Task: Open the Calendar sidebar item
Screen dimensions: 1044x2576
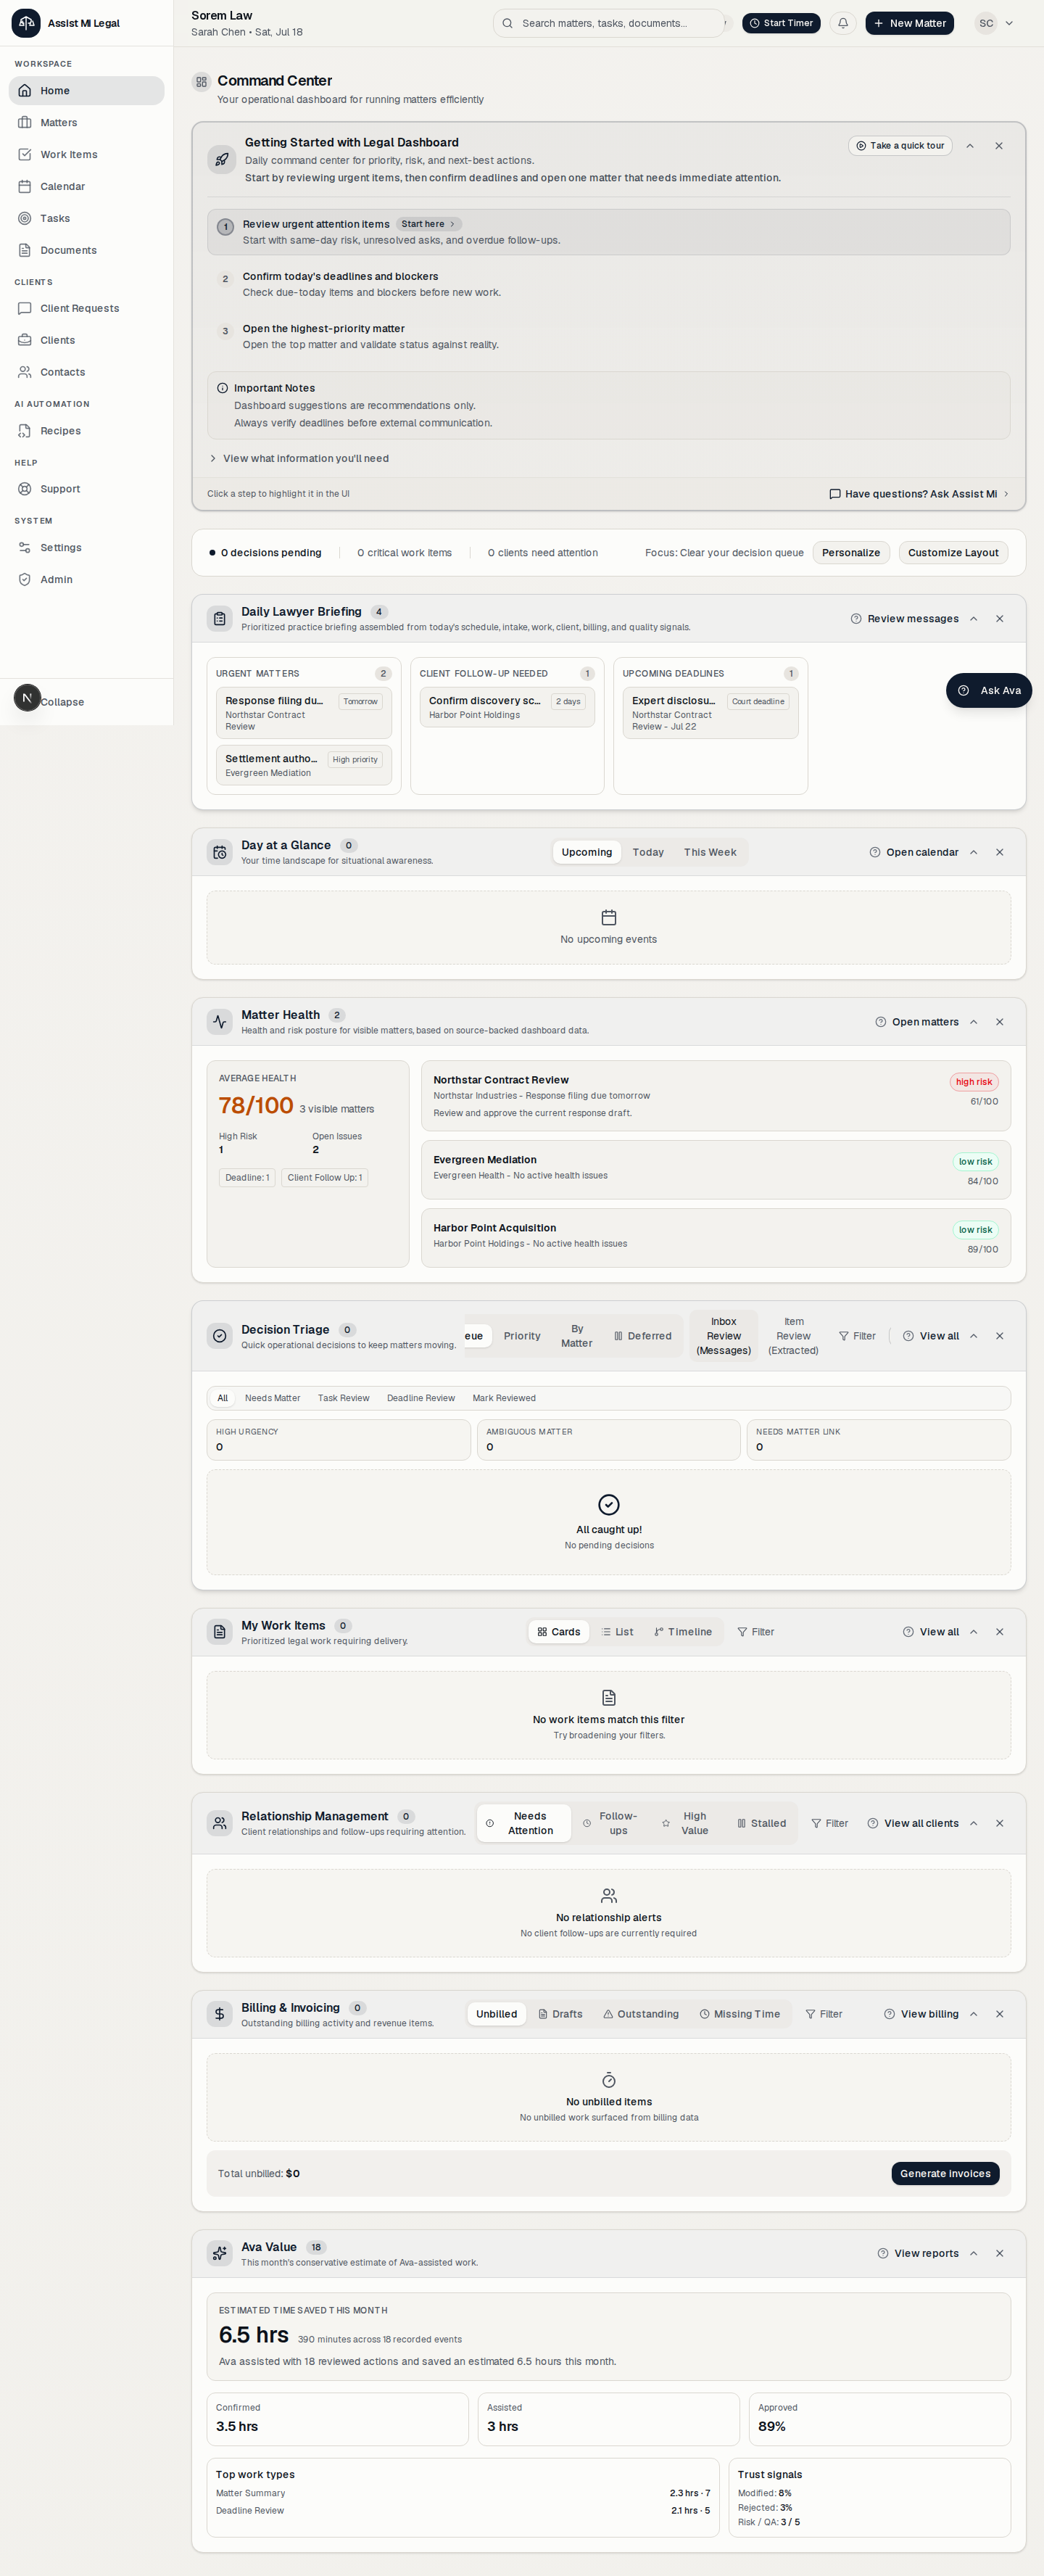Action: (86, 187)
